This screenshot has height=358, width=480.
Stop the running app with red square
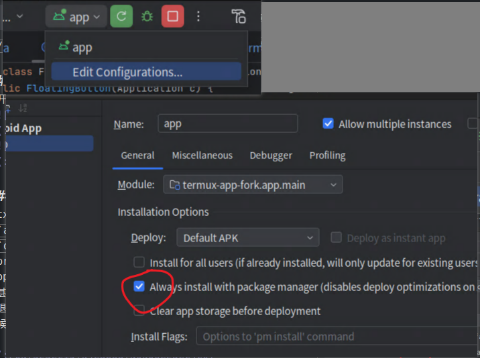(172, 17)
